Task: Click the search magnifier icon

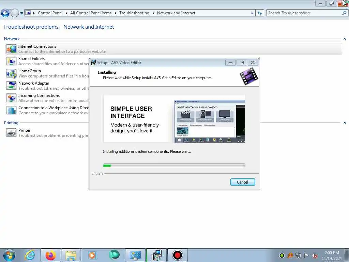Action: [x=344, y=13]
